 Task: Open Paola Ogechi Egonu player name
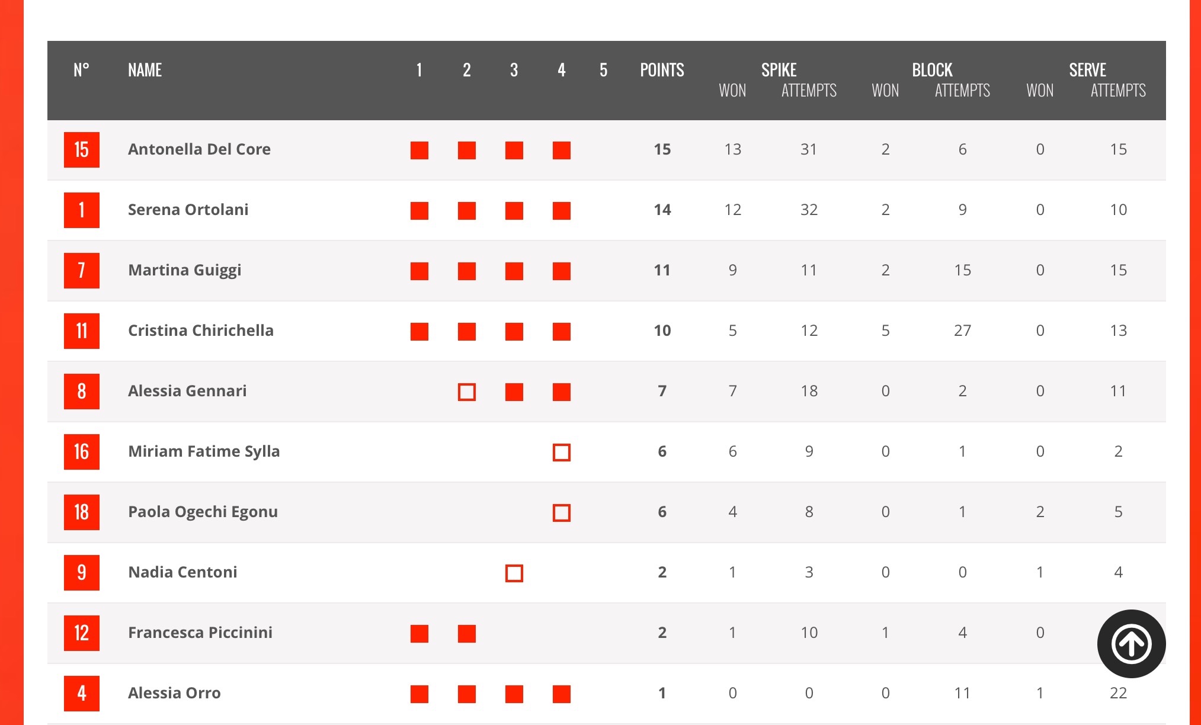tap(203, 512)
